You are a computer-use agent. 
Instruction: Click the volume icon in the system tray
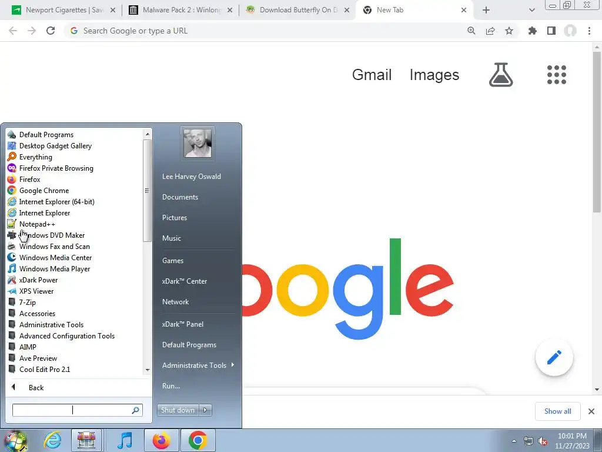(543, 441)
